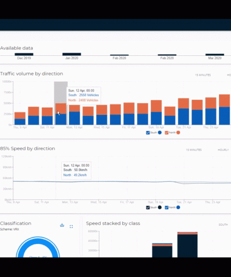231x277 pixels.
Task: Uncheck North in traffic volume legend
Action: coord(166,132)
